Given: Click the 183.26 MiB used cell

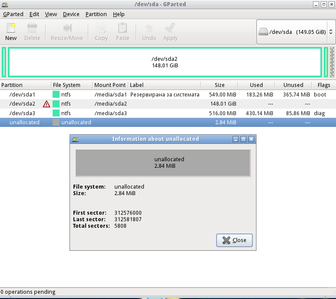Looking at the screenshot, I should pyautogui.click(x=259, y=94).
